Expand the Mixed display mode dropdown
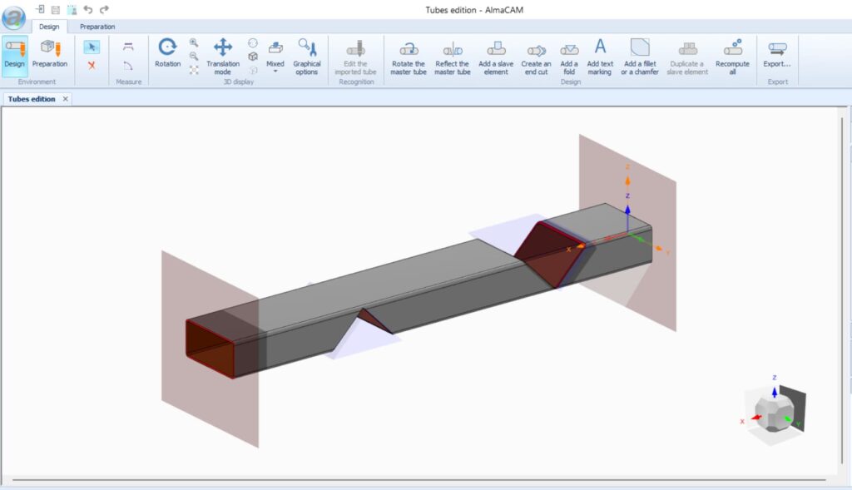The width and height of the screenshot is (852, 490). tap(275, 70)
